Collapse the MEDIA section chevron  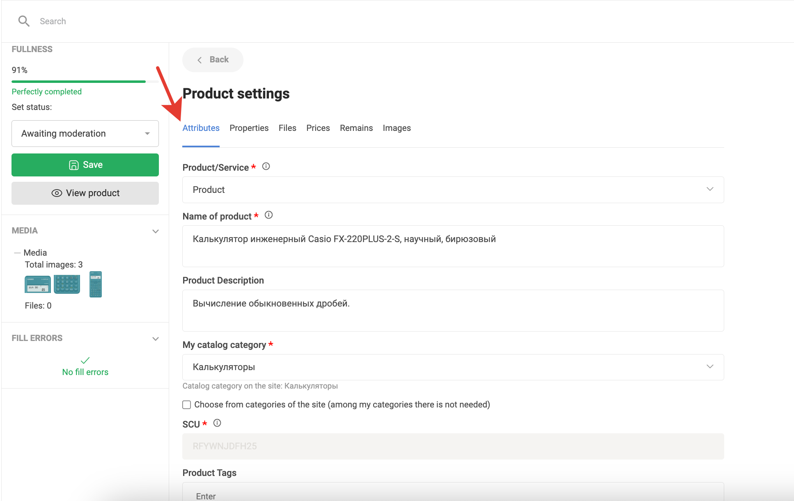click(156, 231)
